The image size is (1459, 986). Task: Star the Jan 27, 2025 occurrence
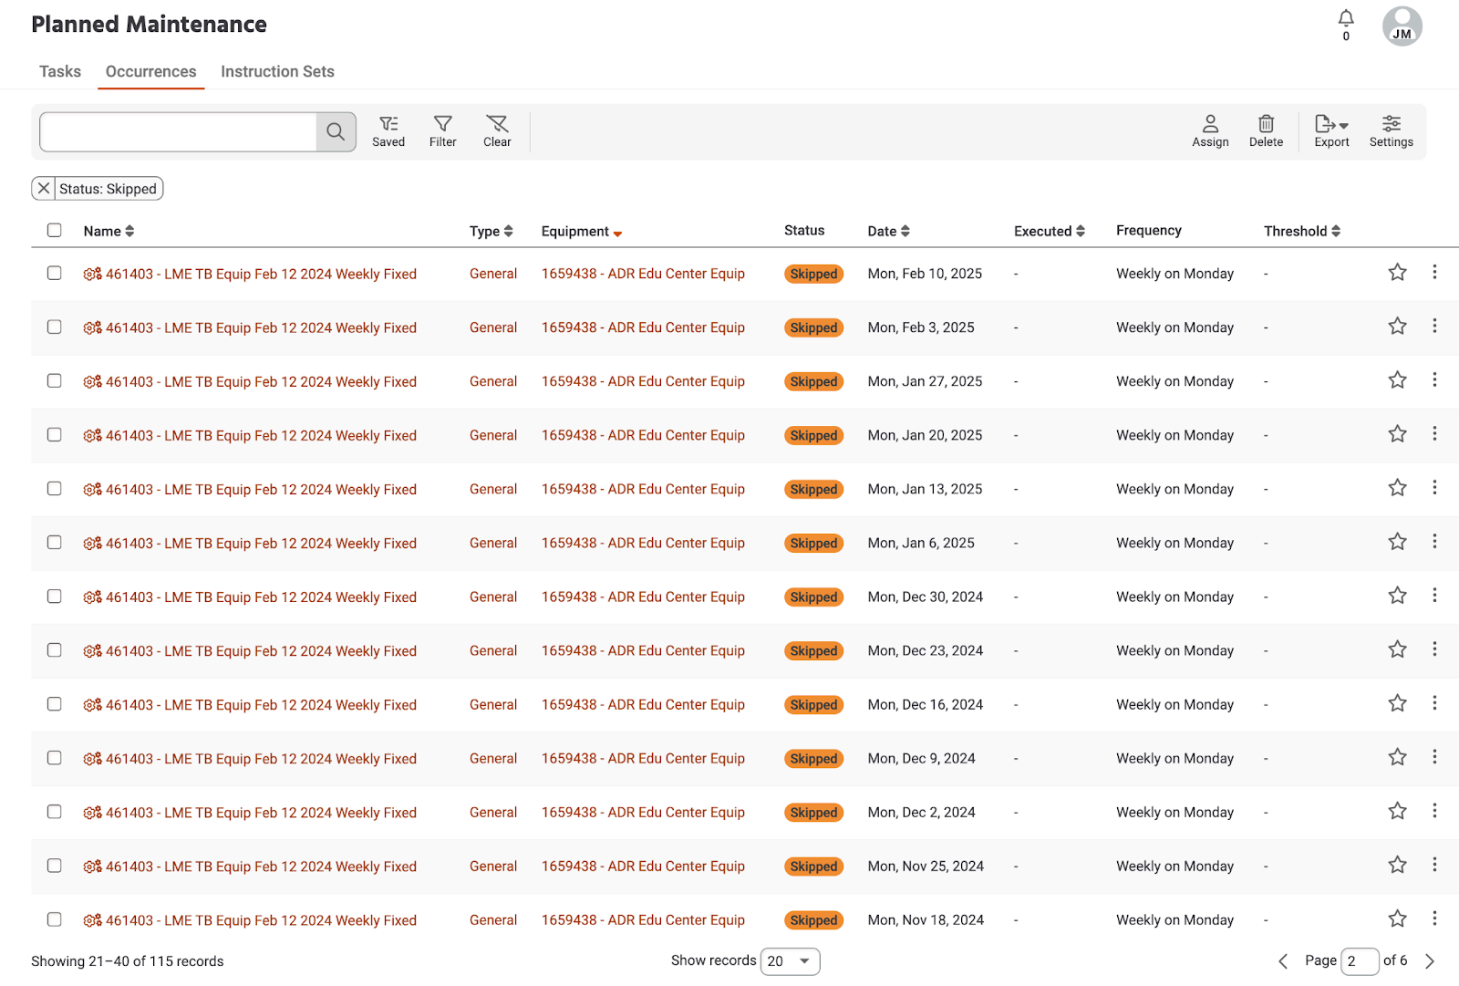(x=1397, y=380)
